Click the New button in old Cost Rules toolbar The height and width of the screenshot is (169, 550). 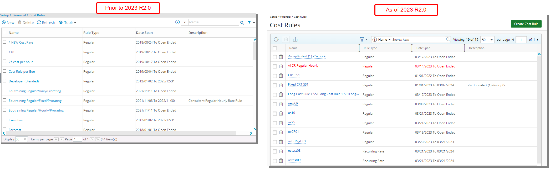pyautogui.click(x=8, y=23)
